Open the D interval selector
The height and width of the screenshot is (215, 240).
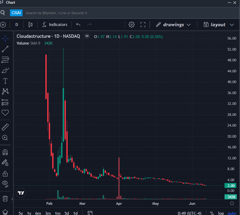click(17, 25)
